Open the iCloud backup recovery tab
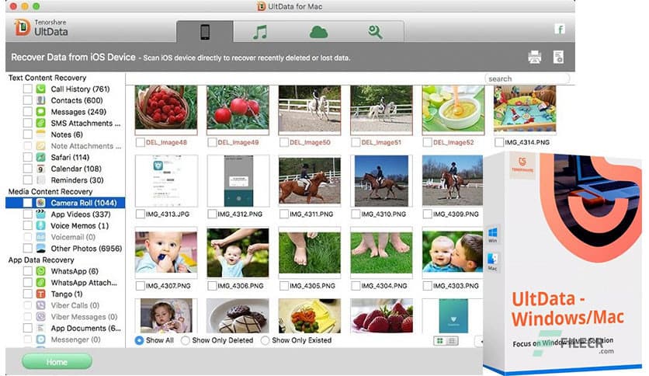The height and width of the screenshot is (376, 649). [318, 32]
